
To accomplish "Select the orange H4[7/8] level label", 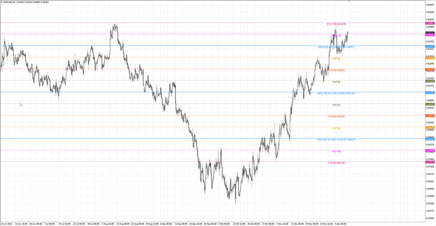I will [336, 59].
